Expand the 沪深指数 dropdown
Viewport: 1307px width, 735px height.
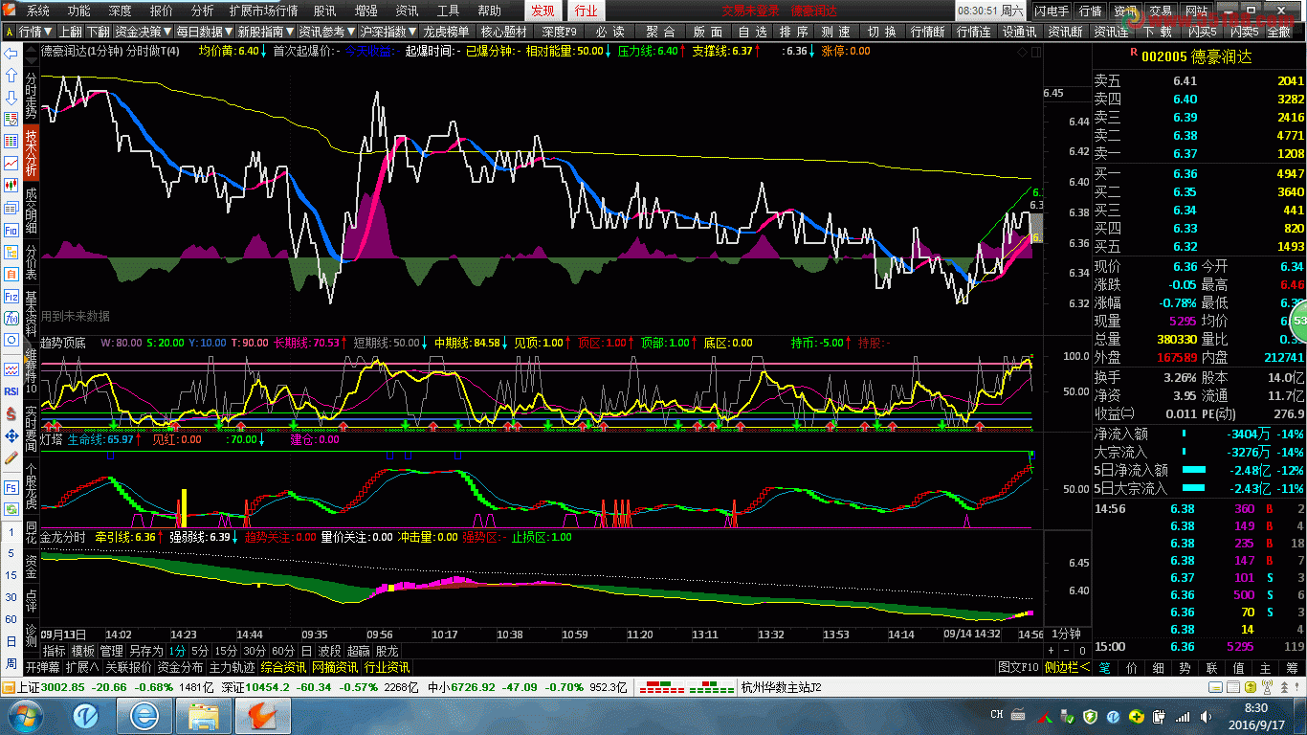(x=388, y=31)
